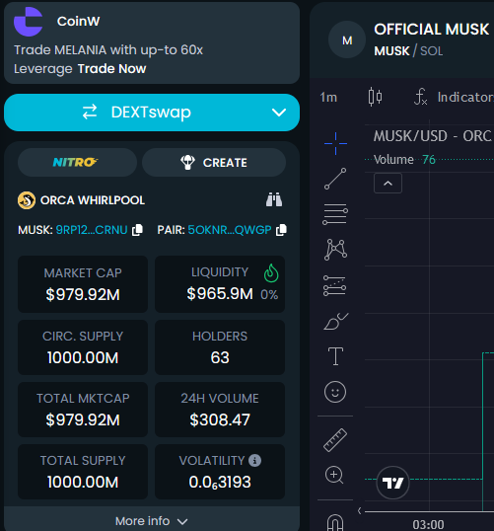
Task: Click the NITRO button
Action: pyautogui.click(x=77, y=162)
